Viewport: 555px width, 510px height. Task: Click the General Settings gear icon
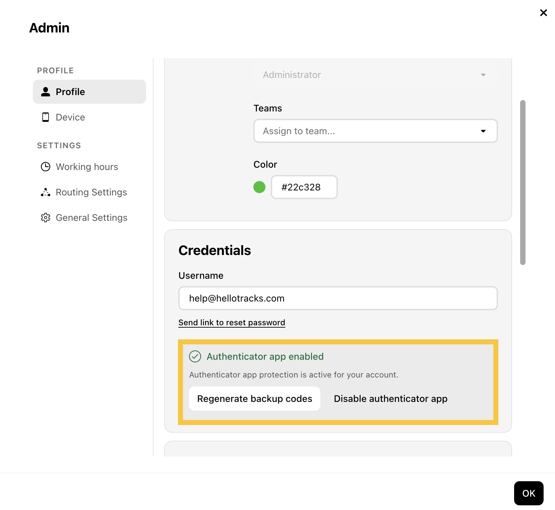click(46, 218)
